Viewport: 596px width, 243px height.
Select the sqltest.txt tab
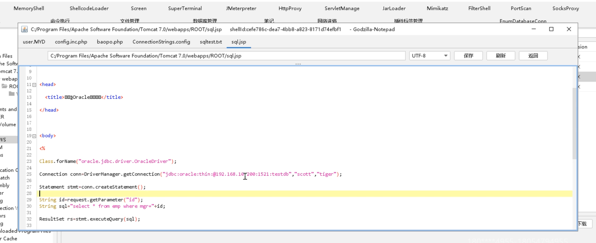(x=211, y=42)
